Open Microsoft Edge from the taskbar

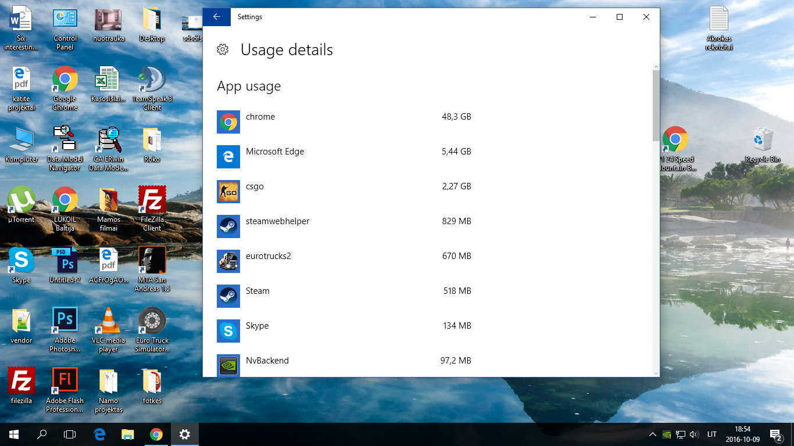(x=99, y=434)
